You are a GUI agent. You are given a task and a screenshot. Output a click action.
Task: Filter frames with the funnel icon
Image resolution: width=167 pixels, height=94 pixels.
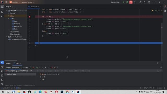[31, 71]
